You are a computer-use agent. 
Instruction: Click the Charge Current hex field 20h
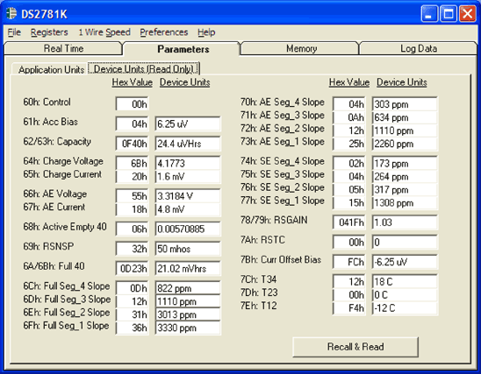pyautogui.click(x=133, y=176)
